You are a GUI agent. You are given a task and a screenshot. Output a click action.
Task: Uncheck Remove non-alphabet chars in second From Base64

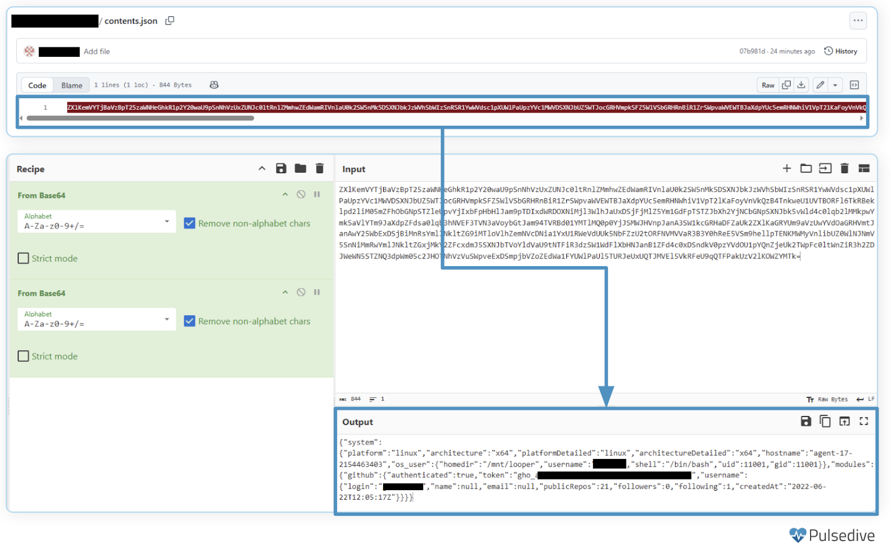(190, 321)
